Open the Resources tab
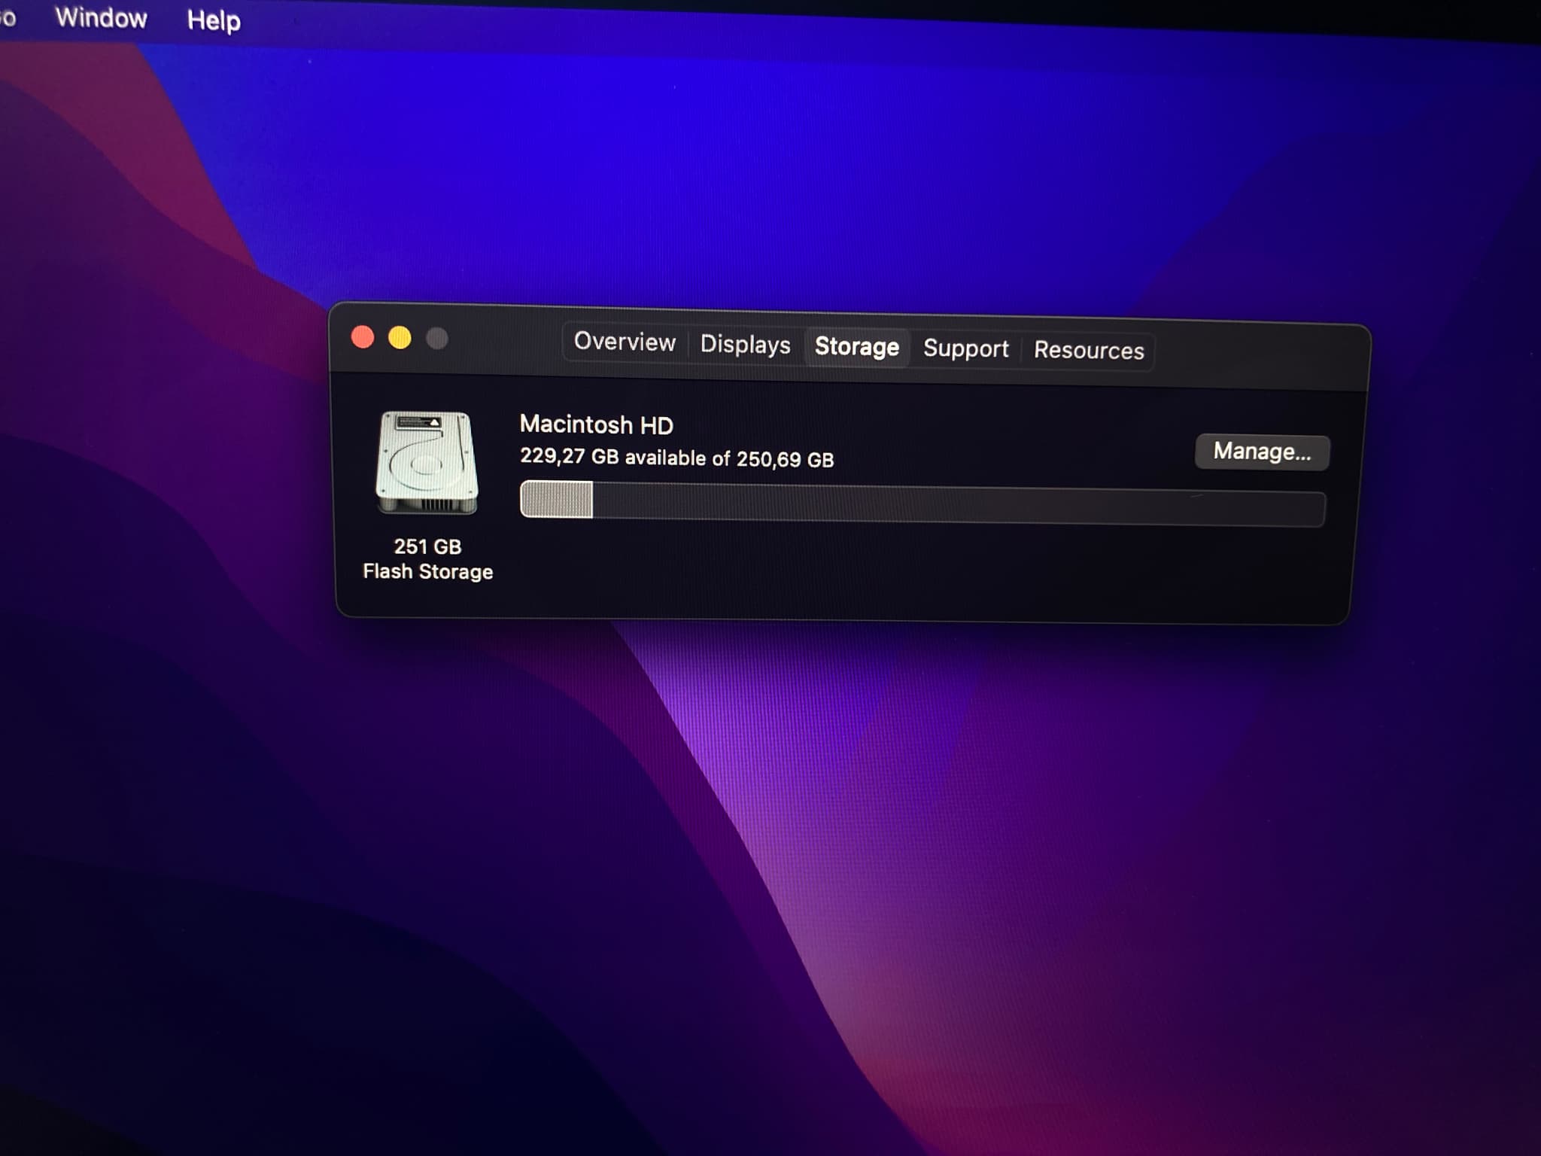The image size is (1541, 1156). tap(1088, 350)
